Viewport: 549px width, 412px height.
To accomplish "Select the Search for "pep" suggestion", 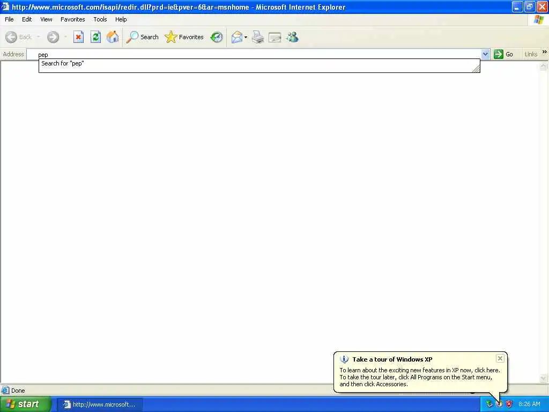I will 259,63.
